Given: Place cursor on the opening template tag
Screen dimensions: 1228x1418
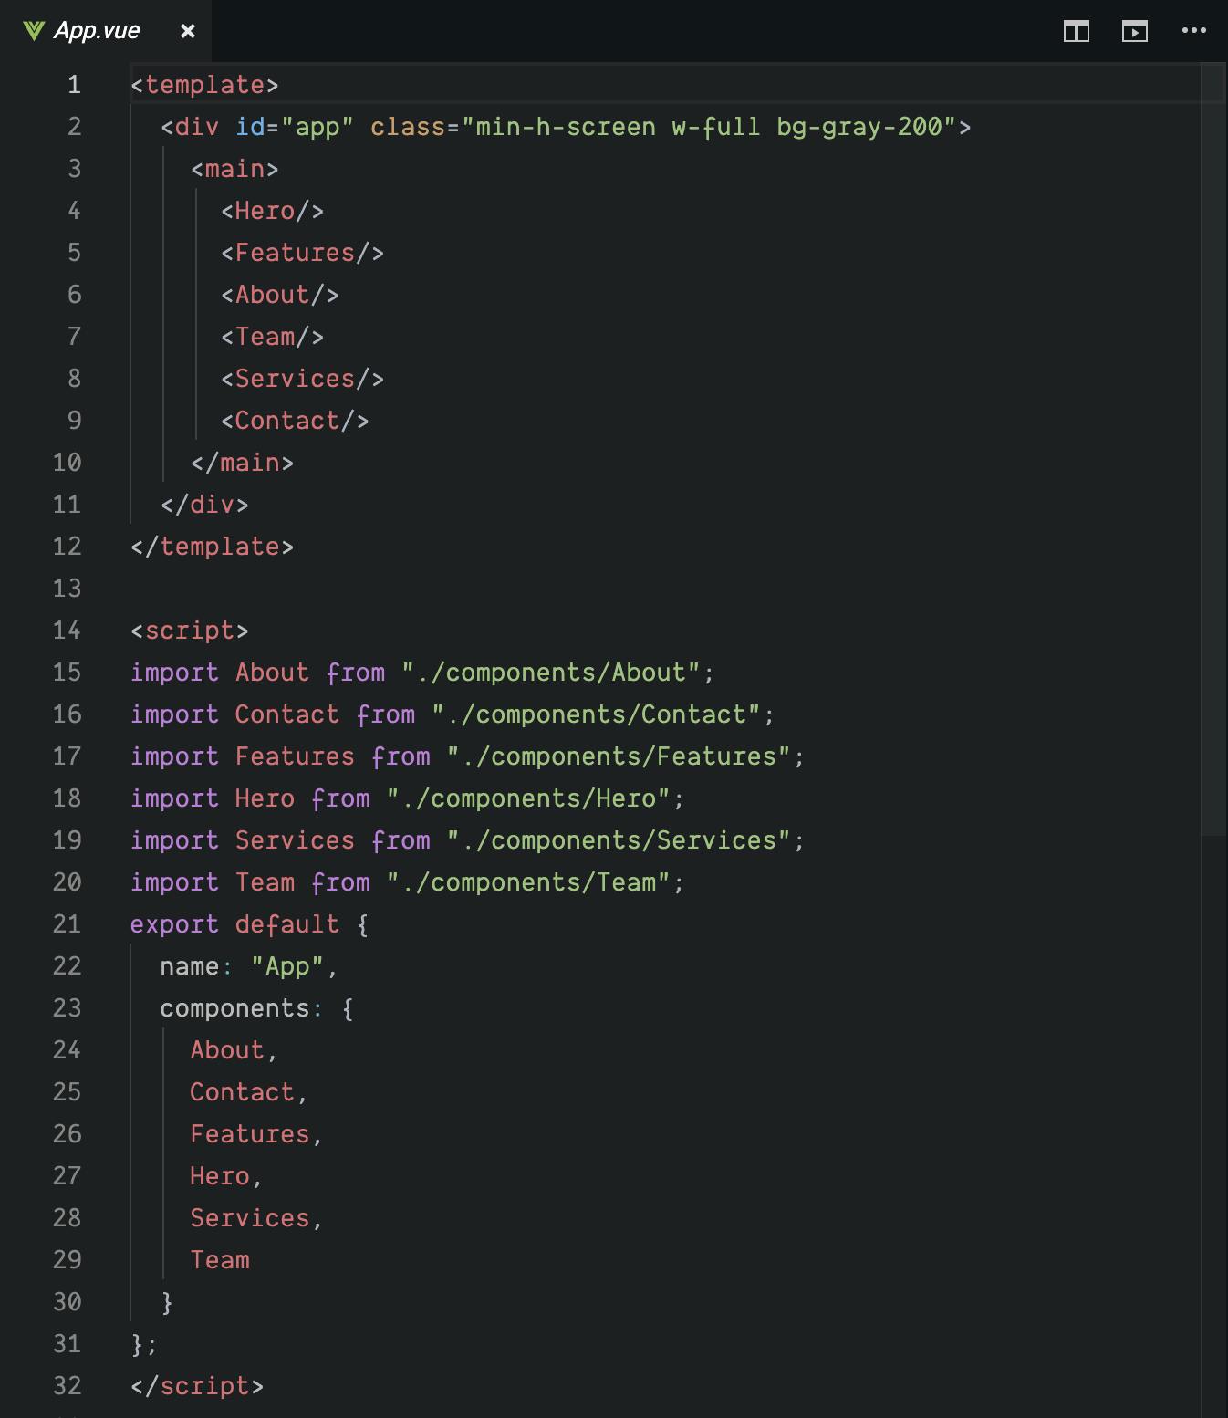Looking at the screenshot, I should coord(204,85).
